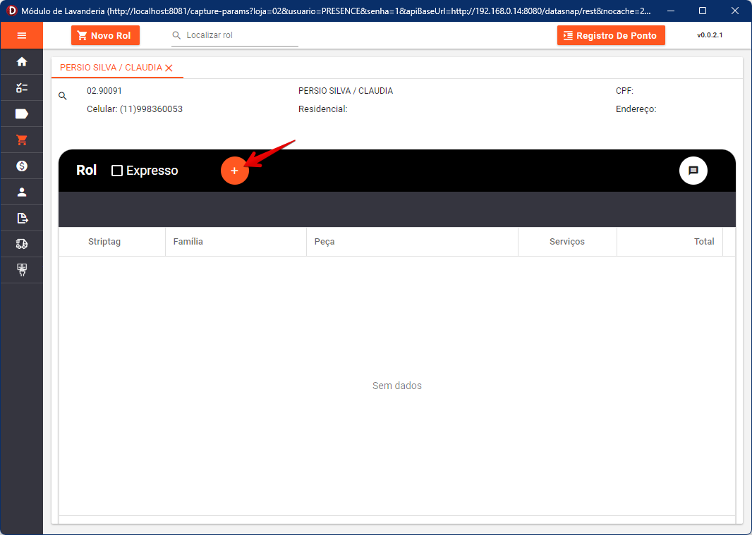Image resolution: width=752 pixels, height=535 pixels.
Task: Focus the Localizar rol search field
Action: (x=235, y=35)
